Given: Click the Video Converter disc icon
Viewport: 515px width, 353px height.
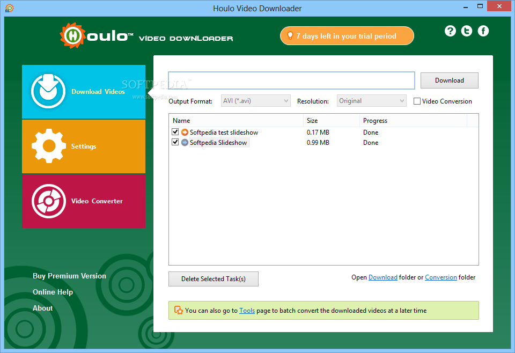Looking at the screenshot, I should click(x=49, y=201).
